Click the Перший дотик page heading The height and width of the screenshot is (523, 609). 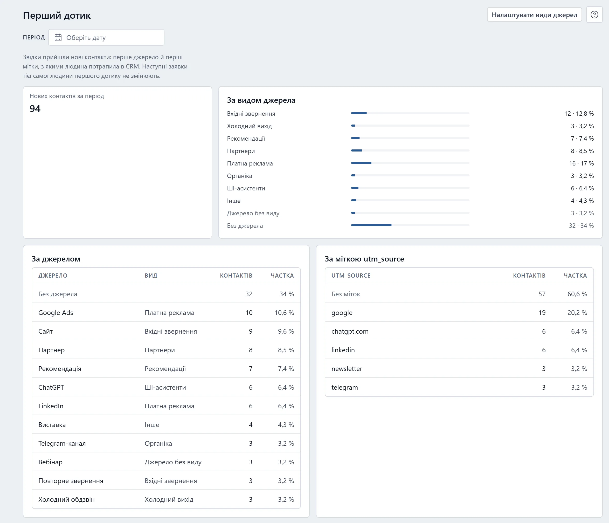click(x=57, y=15)
